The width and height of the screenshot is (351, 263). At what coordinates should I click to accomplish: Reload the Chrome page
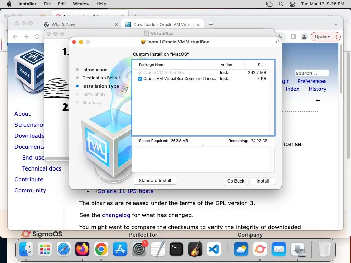click(37, 37)
